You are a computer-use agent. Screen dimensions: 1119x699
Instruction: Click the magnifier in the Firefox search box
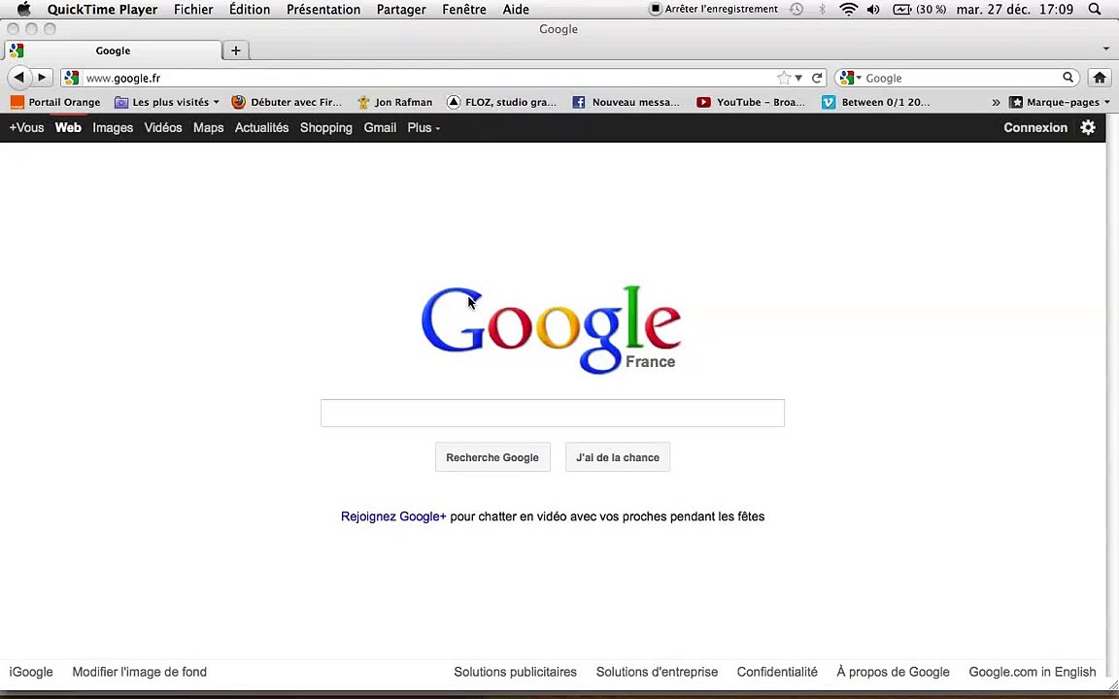tap(1068, 77)
